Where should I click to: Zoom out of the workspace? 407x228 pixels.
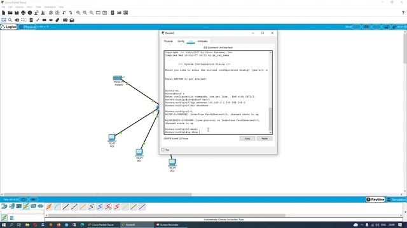(x=92, y=13)
